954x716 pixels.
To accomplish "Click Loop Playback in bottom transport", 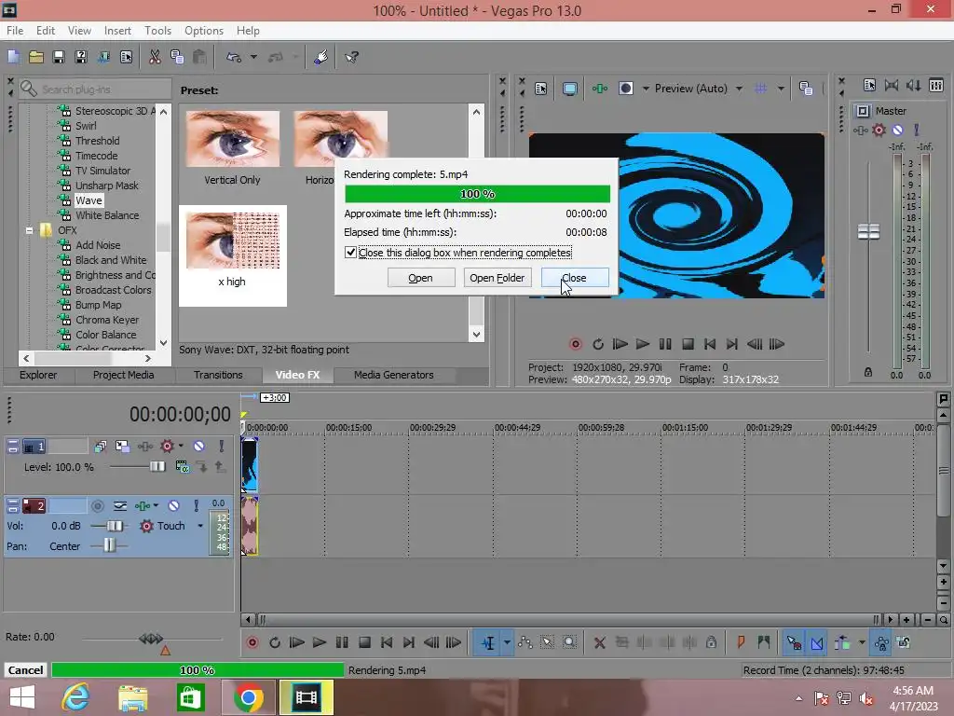I will point(275,642).
